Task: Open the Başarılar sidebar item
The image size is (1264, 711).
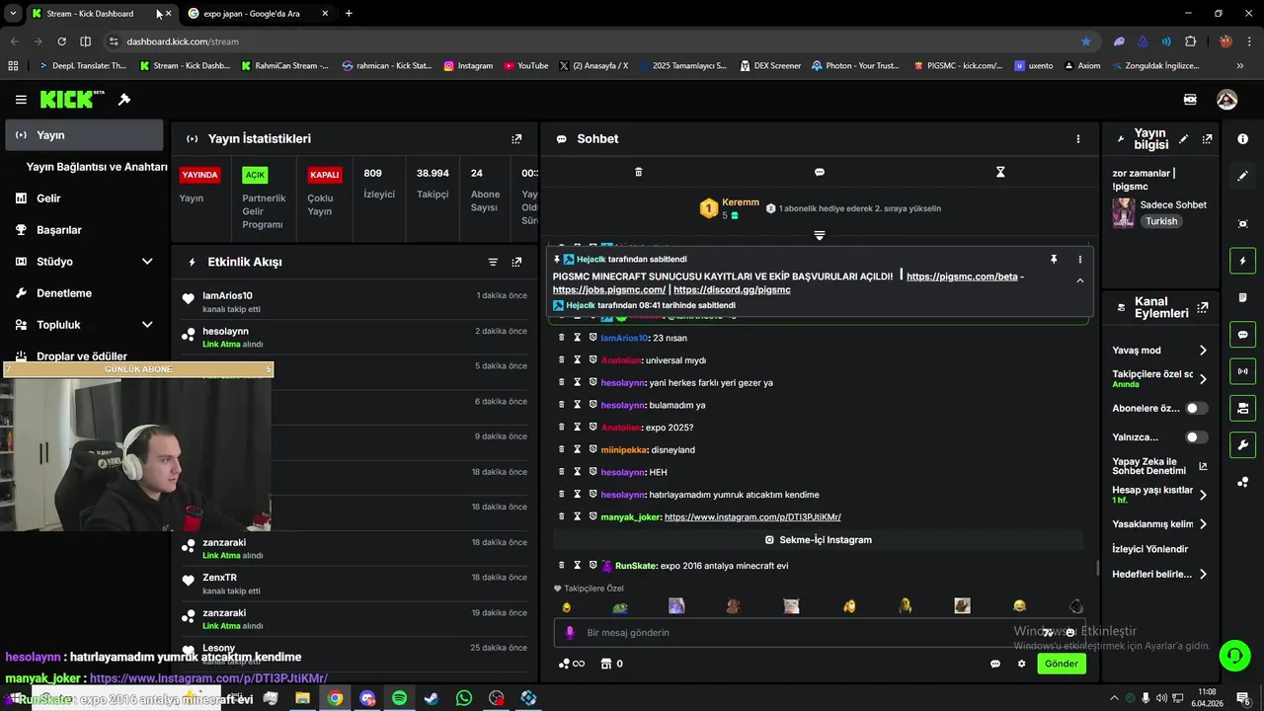Action: (84, 230)
